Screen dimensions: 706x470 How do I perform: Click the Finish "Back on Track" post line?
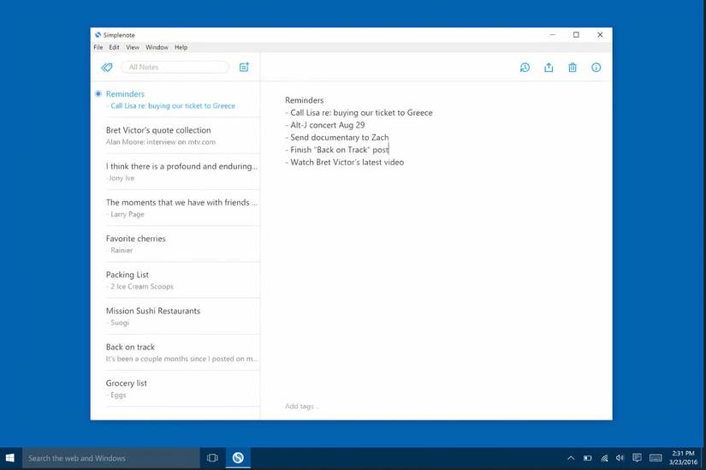point(337,150)
